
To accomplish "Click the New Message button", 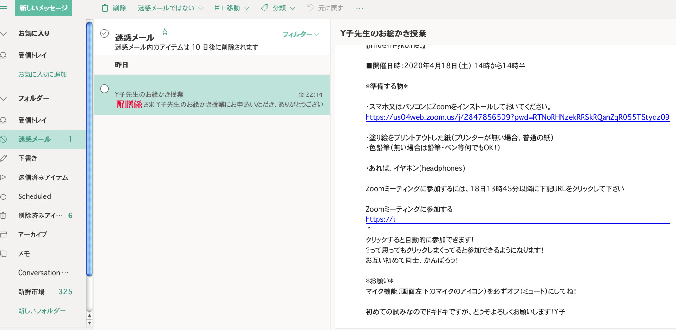I will tap(43, 8).
